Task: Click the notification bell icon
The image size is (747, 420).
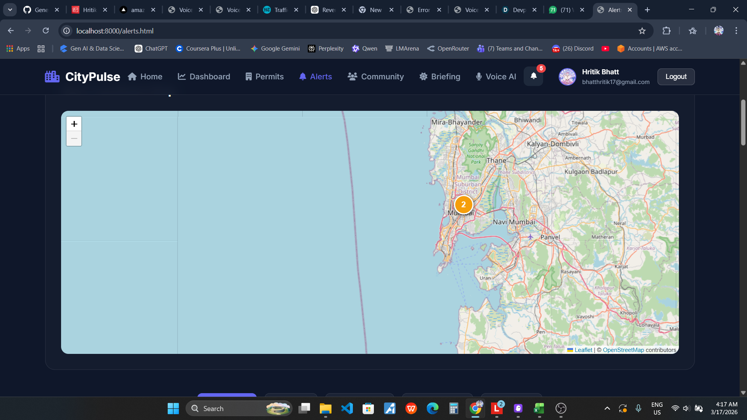Action: click(x=533, y=76)
